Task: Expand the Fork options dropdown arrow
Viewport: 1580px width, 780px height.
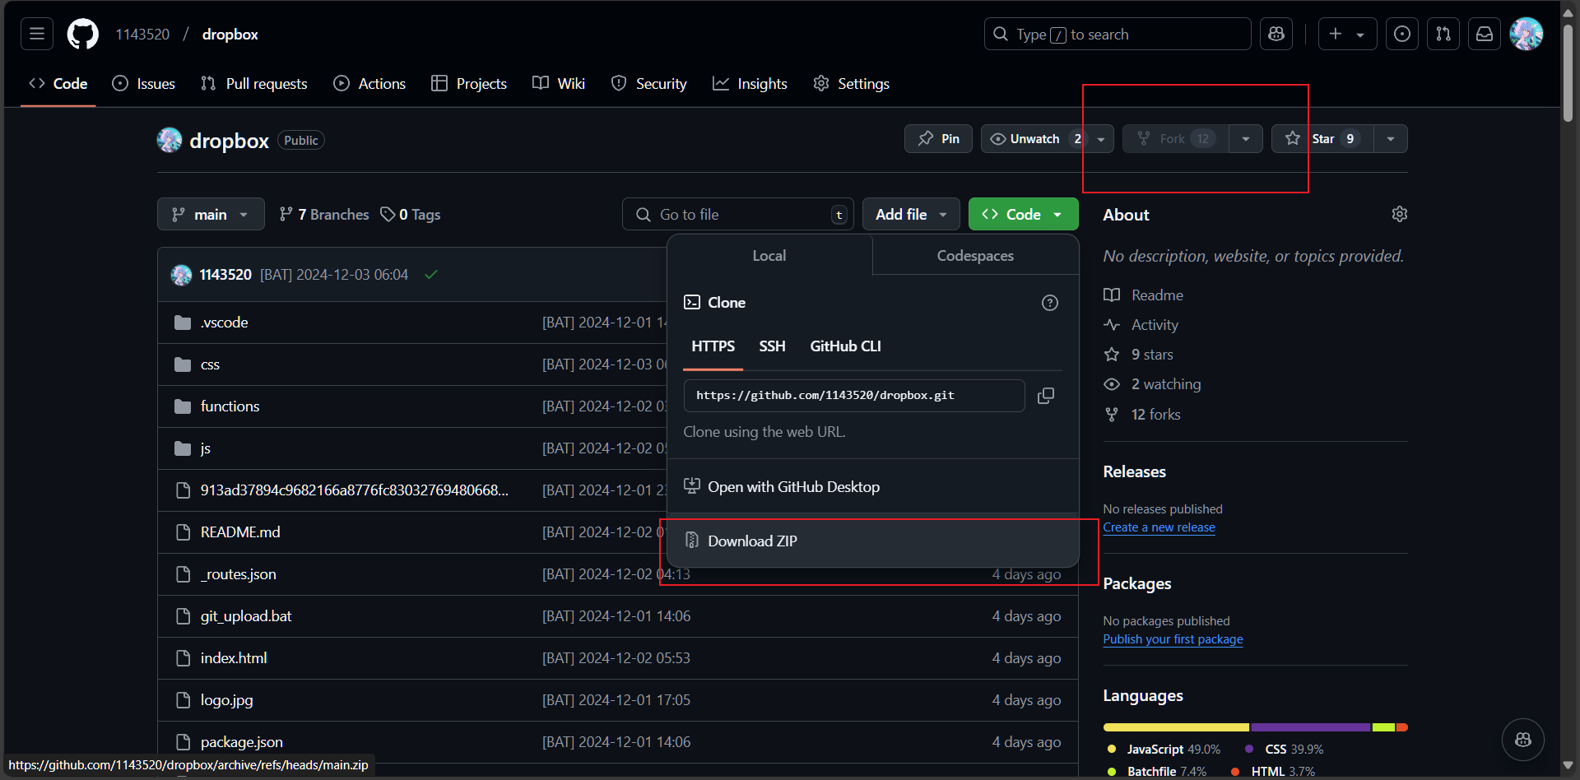Action: point(1246,139)
